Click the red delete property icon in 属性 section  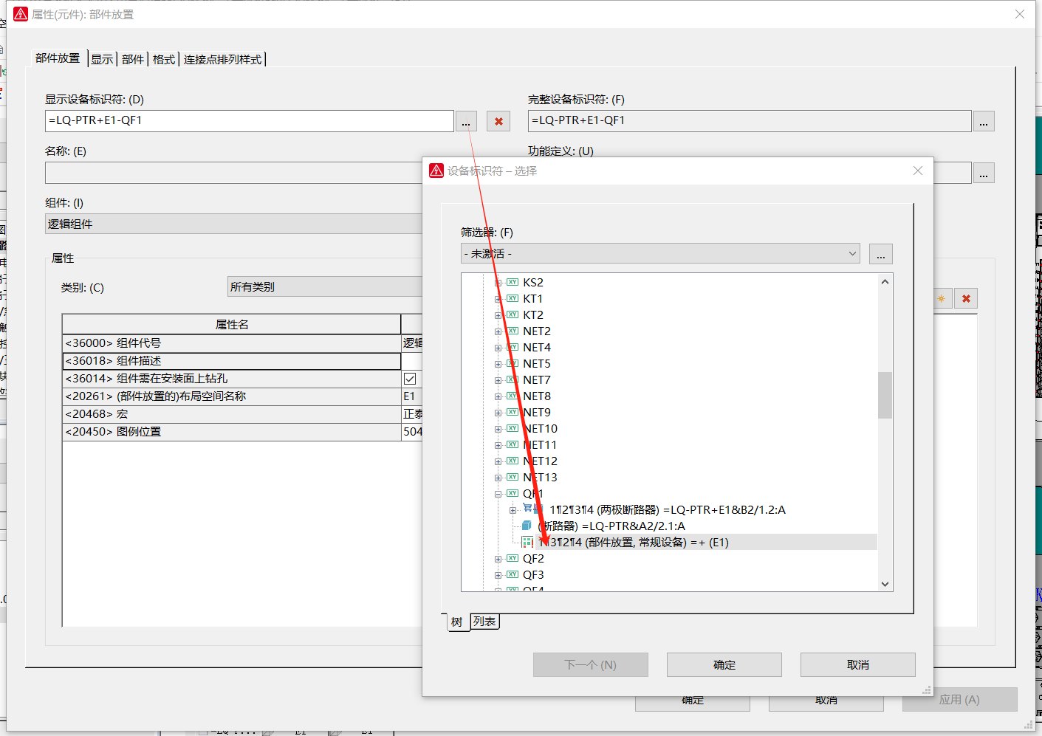coord(966,299)
